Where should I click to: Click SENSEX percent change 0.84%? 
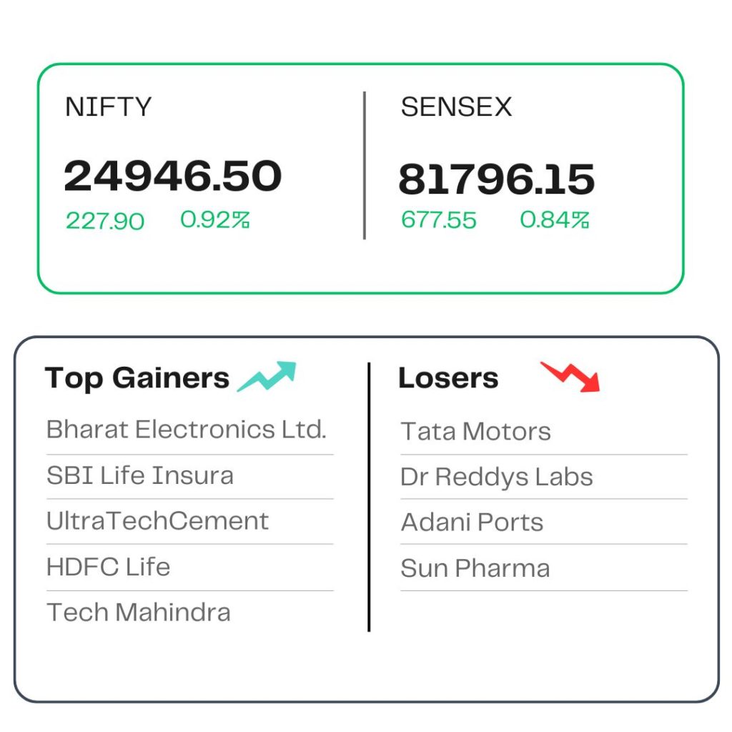(555, 219)
